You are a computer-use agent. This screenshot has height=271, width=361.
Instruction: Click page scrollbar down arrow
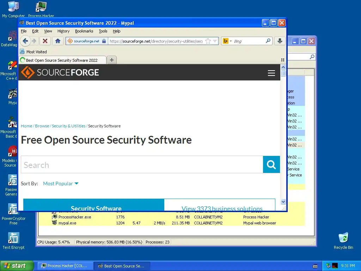[283, 201]
